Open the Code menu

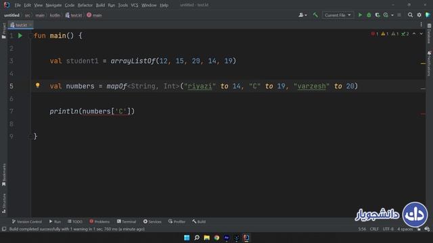click(69, 5)
